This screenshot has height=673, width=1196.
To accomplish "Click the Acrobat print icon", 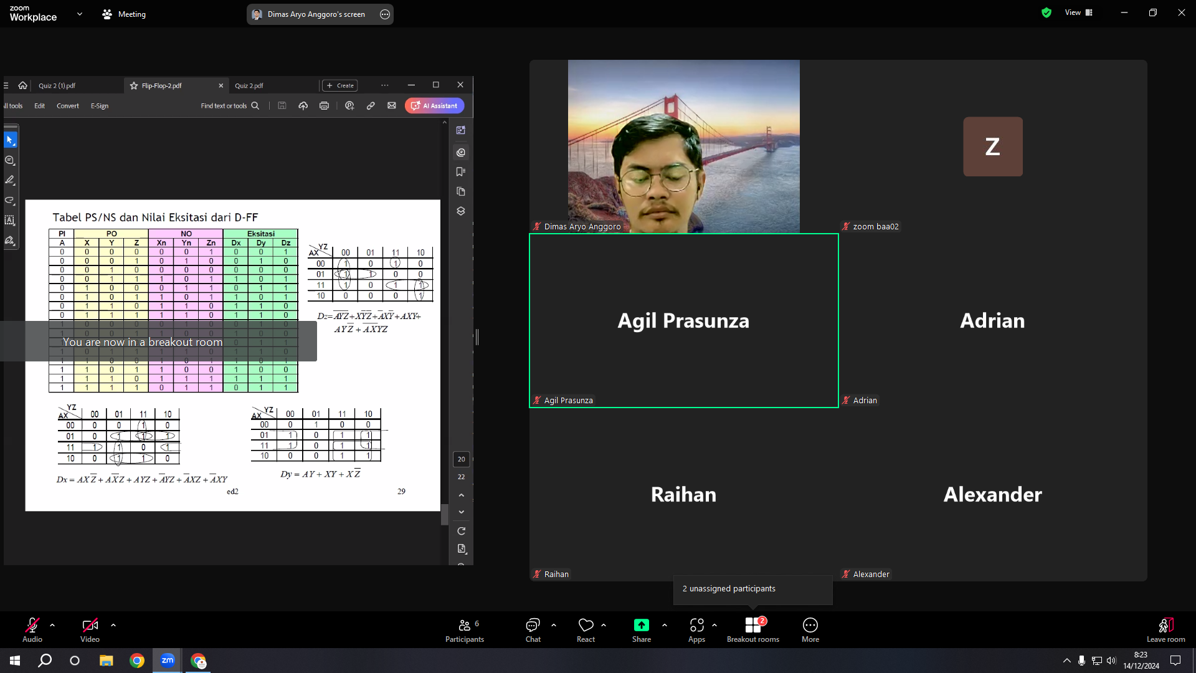I will [324, 106].
